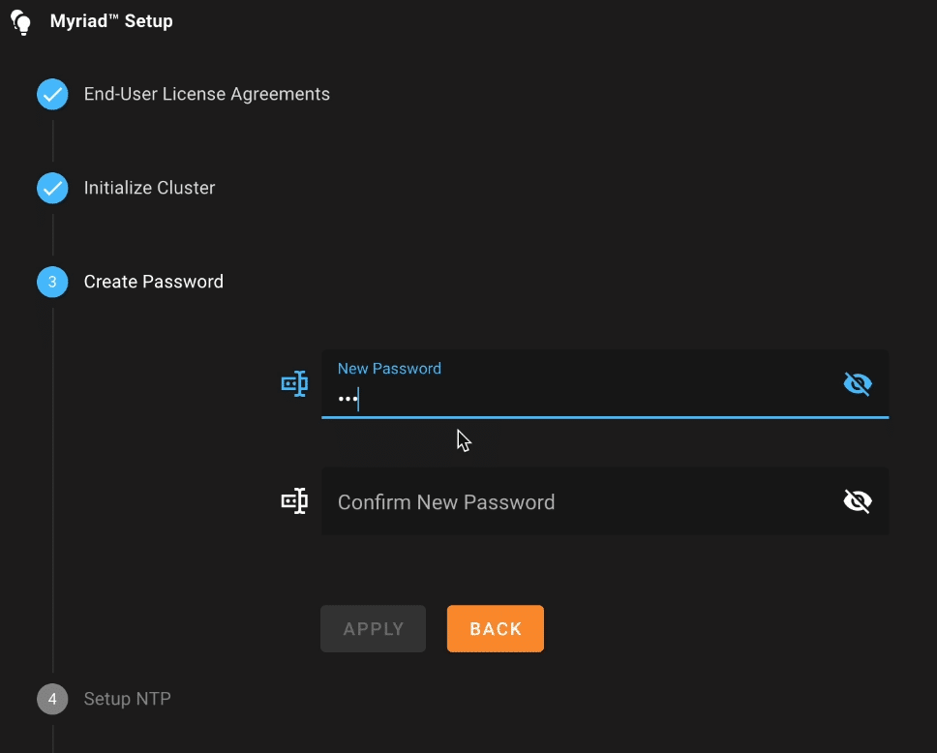Expand the Initialize Cluster step

[x=149, y=188]
